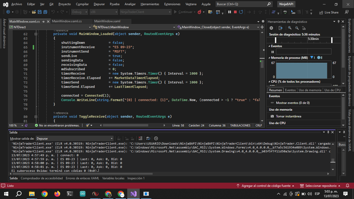The width and height of the screenshot is (354, 199).
Task: Open the 'Mostrar salida de' Depurar dropdown
Action: (75, 138)
